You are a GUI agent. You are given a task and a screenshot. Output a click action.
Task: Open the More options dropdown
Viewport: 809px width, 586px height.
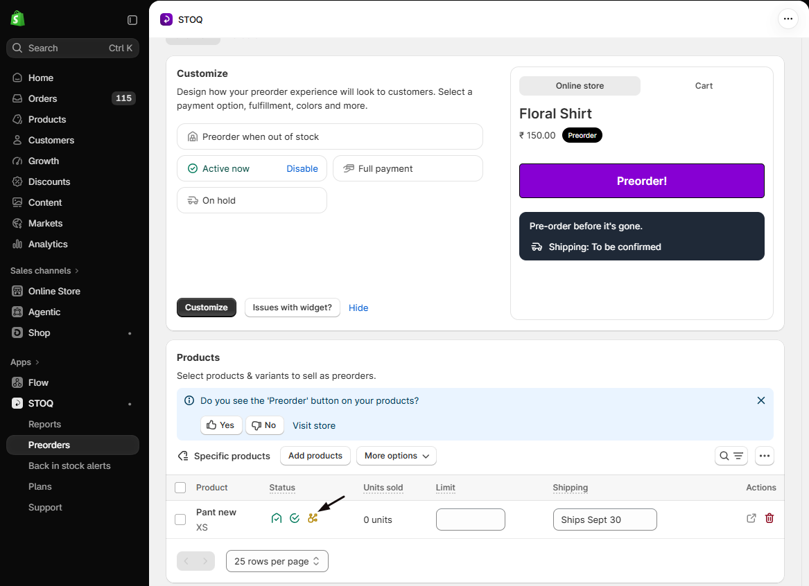tap(397, 456)
